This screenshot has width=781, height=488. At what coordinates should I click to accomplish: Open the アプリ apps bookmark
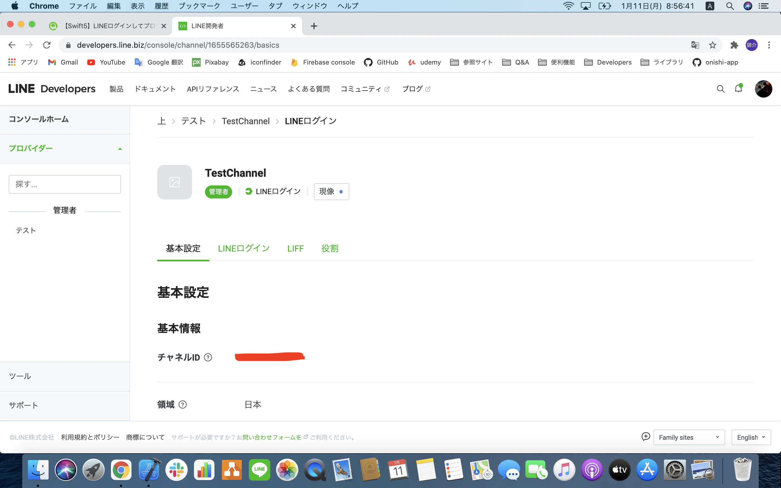tap(23, 62)
